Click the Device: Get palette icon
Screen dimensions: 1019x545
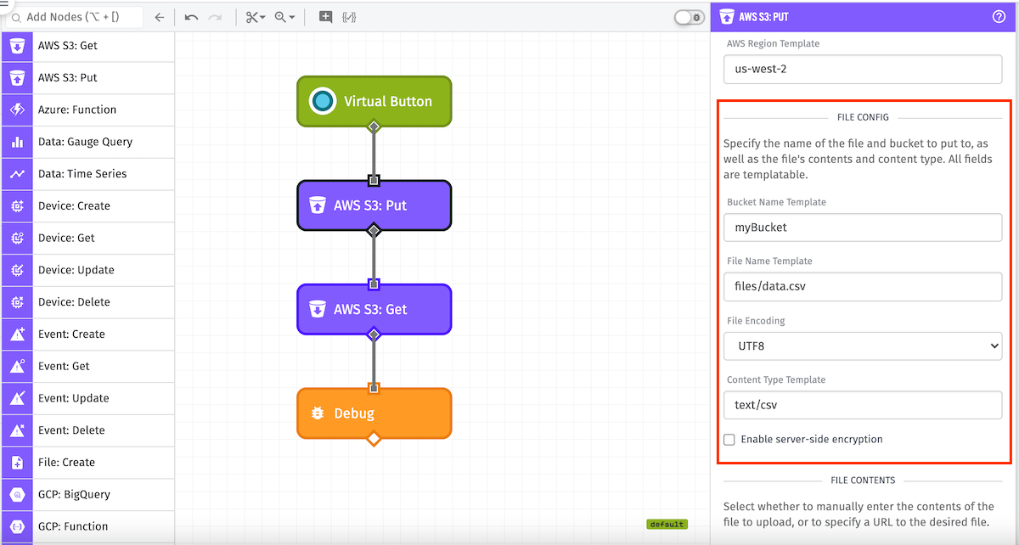click(x=17, y=239)
